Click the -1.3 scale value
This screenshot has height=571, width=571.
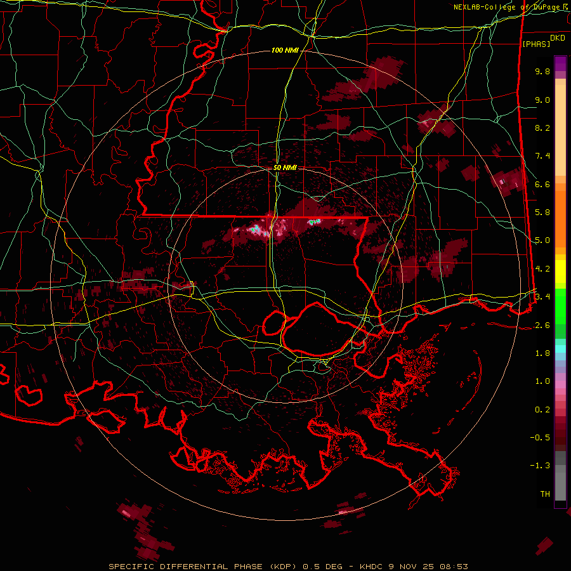(x=540, y=466)
